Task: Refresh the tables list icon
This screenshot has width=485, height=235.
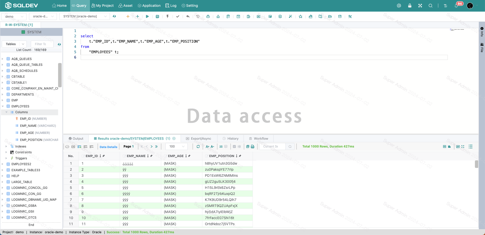Action: [x=59, y=44]
